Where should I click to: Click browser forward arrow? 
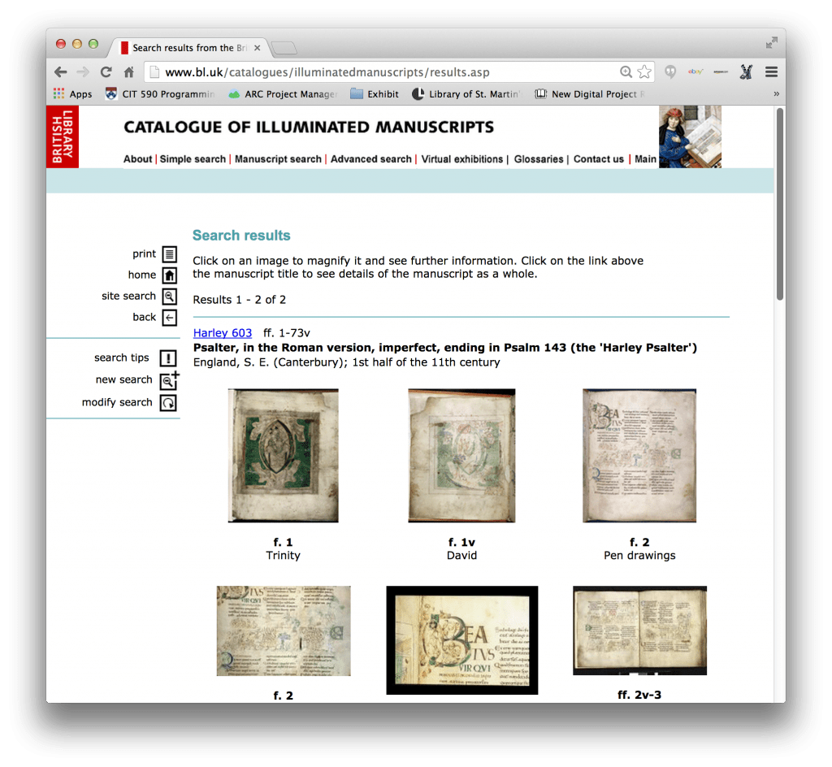coord(84,72)
